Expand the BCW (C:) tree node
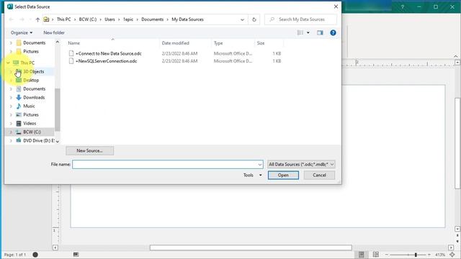 click(11, 132)
